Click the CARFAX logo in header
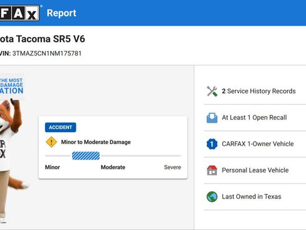306x230 pixels. [x=19, y=13]
